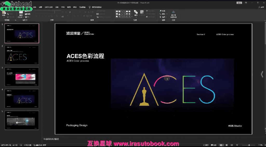Click the Save to Baidu Netdisk icon

(174, 12)
